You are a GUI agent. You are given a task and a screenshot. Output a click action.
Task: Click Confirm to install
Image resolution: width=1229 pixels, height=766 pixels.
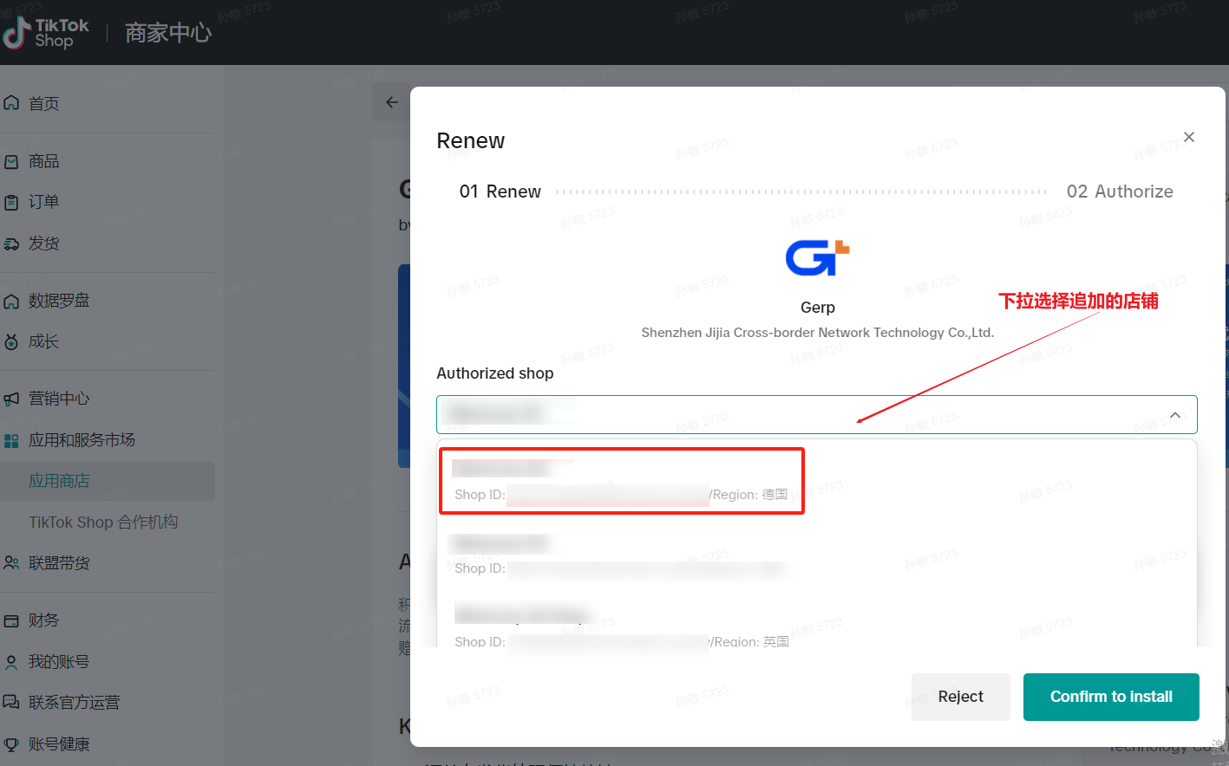[x=1111, y=697]
